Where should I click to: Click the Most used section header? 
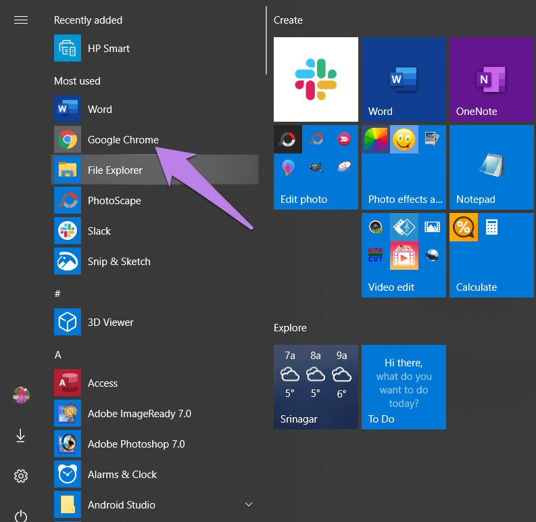tap(77, 81)
